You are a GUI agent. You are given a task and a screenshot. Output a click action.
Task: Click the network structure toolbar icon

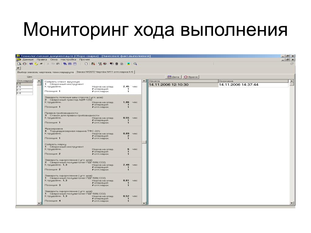point(100,64)
